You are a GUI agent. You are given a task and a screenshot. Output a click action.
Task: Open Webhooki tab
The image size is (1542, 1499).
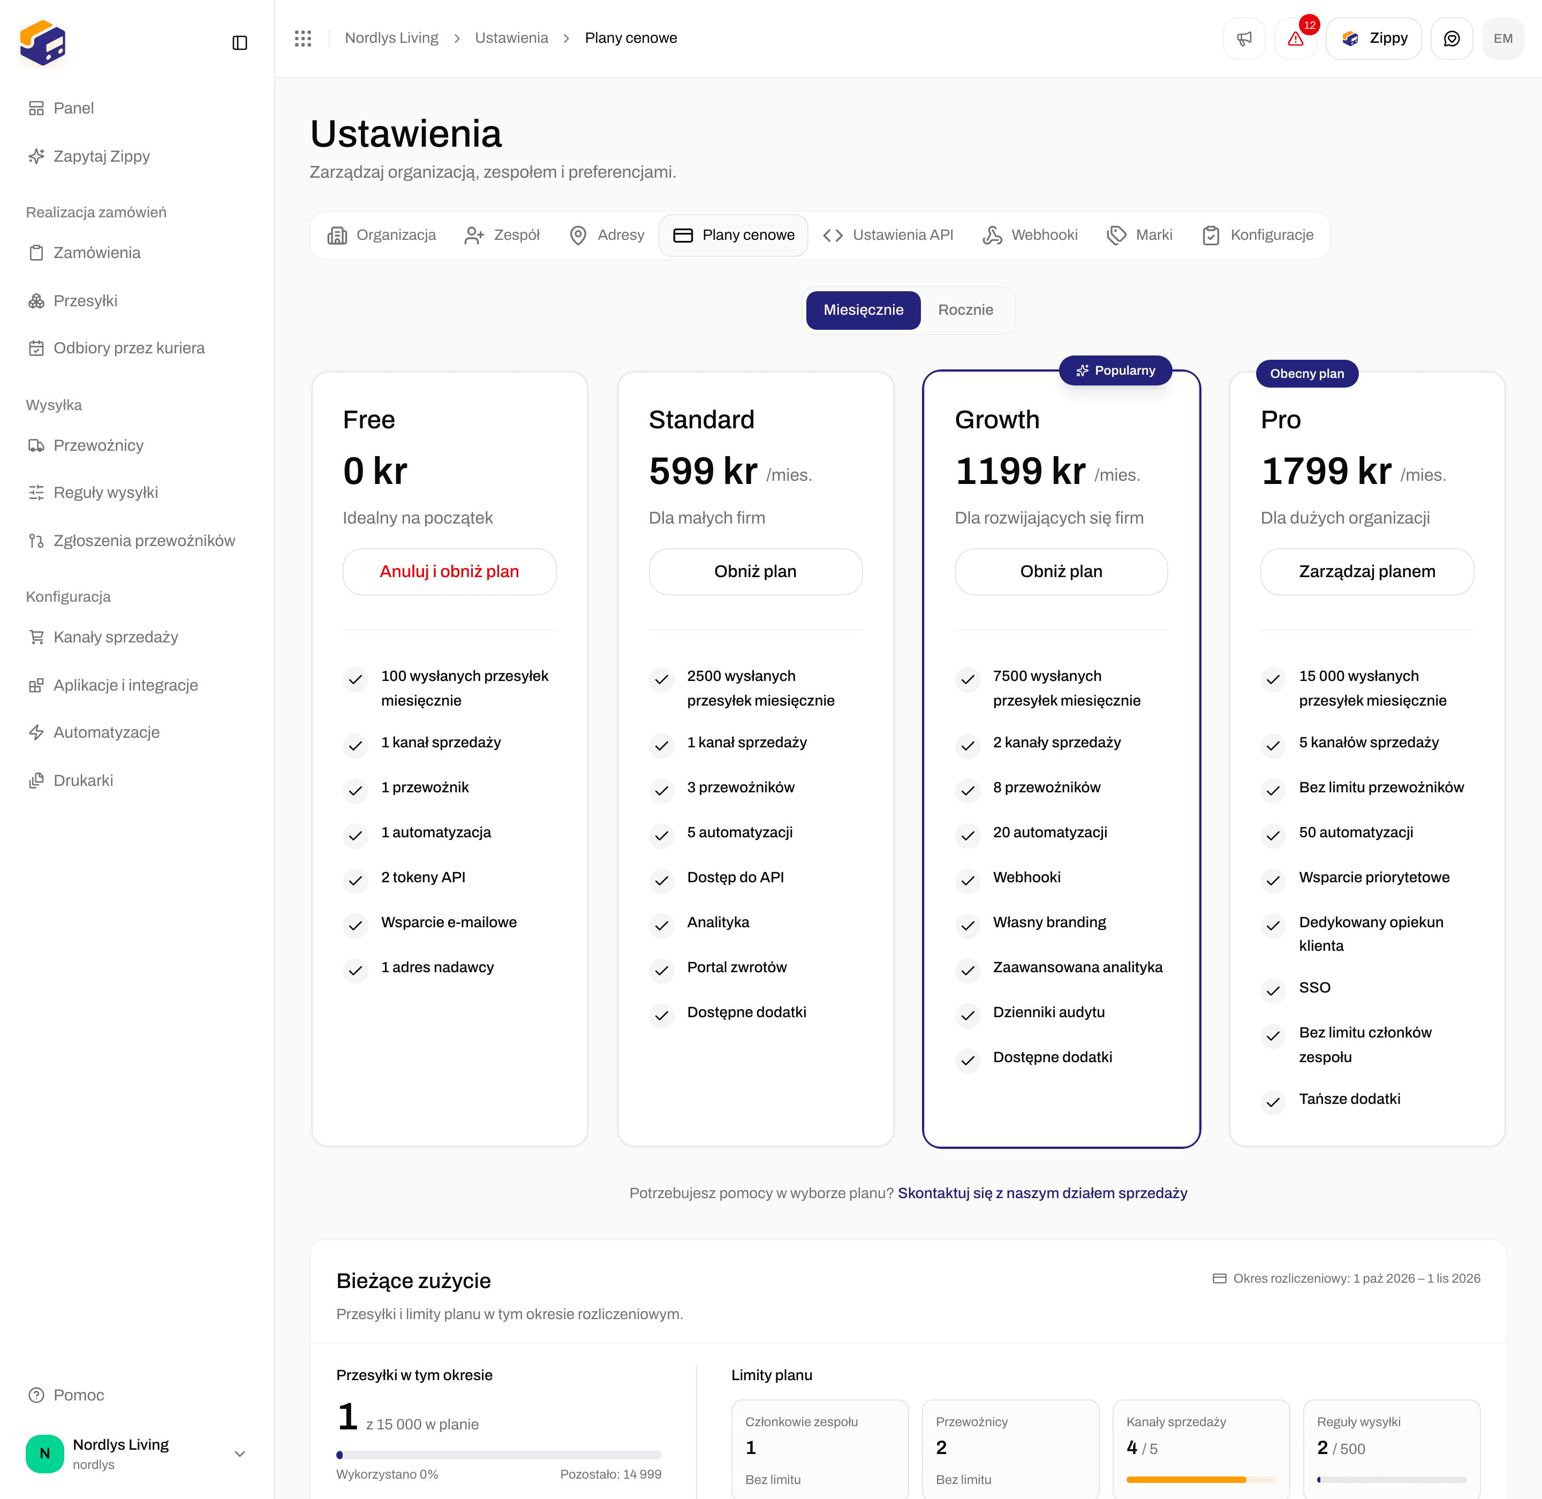1030,236
